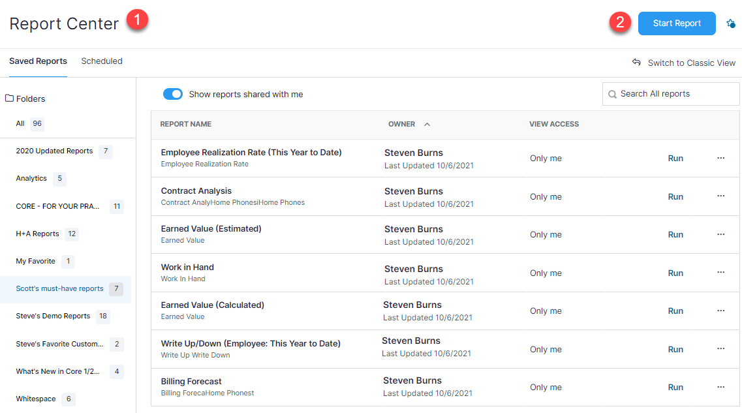Run the Earned Value (Estimated) report
Viewport: 742px width, 413px height.
(x=675, y=235)
